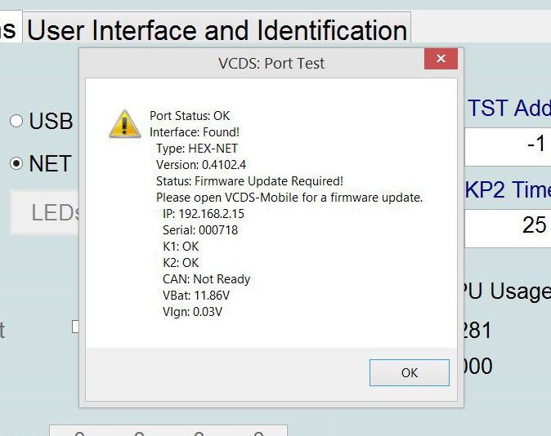Click the 'Interface: Found!' line

click(195, 132)
